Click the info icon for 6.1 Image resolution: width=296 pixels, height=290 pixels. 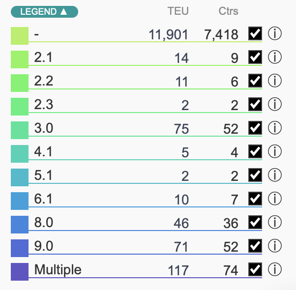coord(274,199)
